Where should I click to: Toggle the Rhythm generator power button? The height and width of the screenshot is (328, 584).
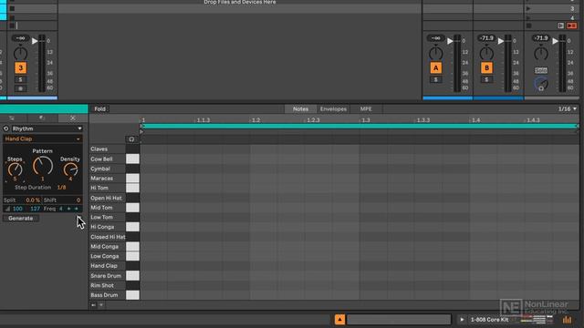click(6, 128)
